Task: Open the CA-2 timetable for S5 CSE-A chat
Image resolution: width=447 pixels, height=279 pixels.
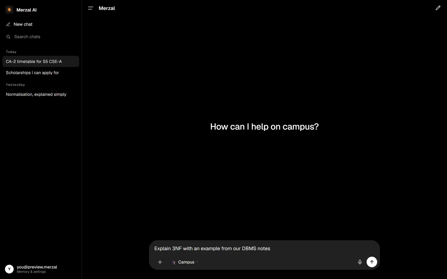Action: pos(41,61)
